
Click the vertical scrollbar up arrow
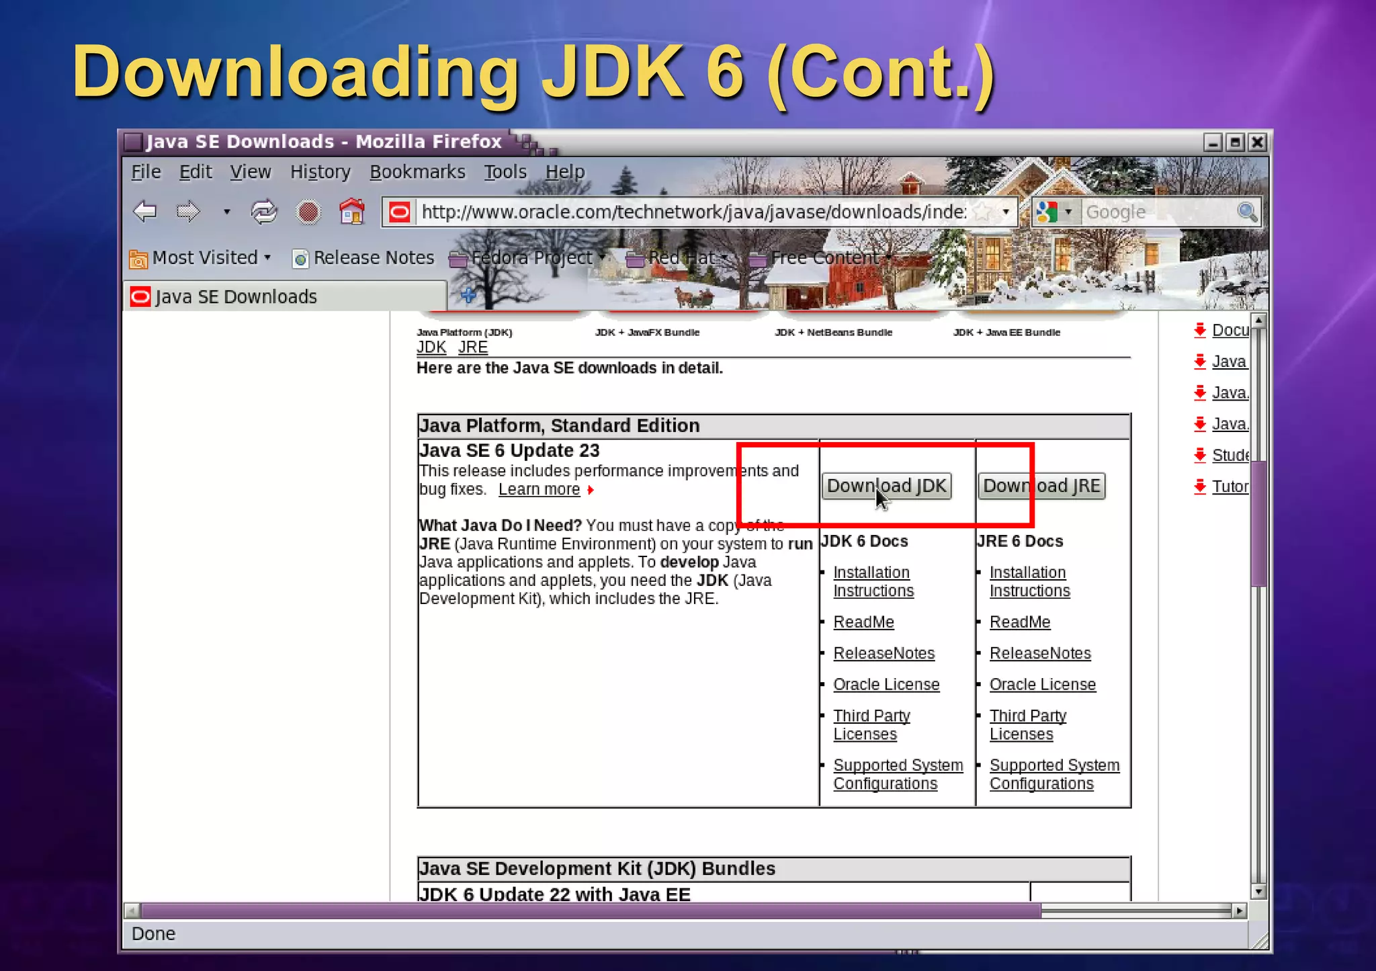pos(1259,321)
